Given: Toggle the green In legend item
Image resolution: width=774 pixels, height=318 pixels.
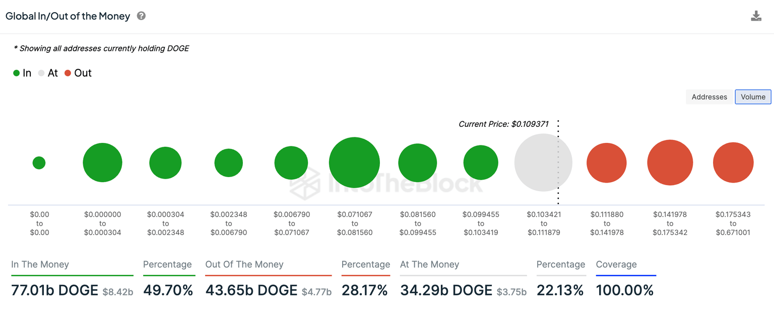Looking at the screenshot, I should click(22, 73).
